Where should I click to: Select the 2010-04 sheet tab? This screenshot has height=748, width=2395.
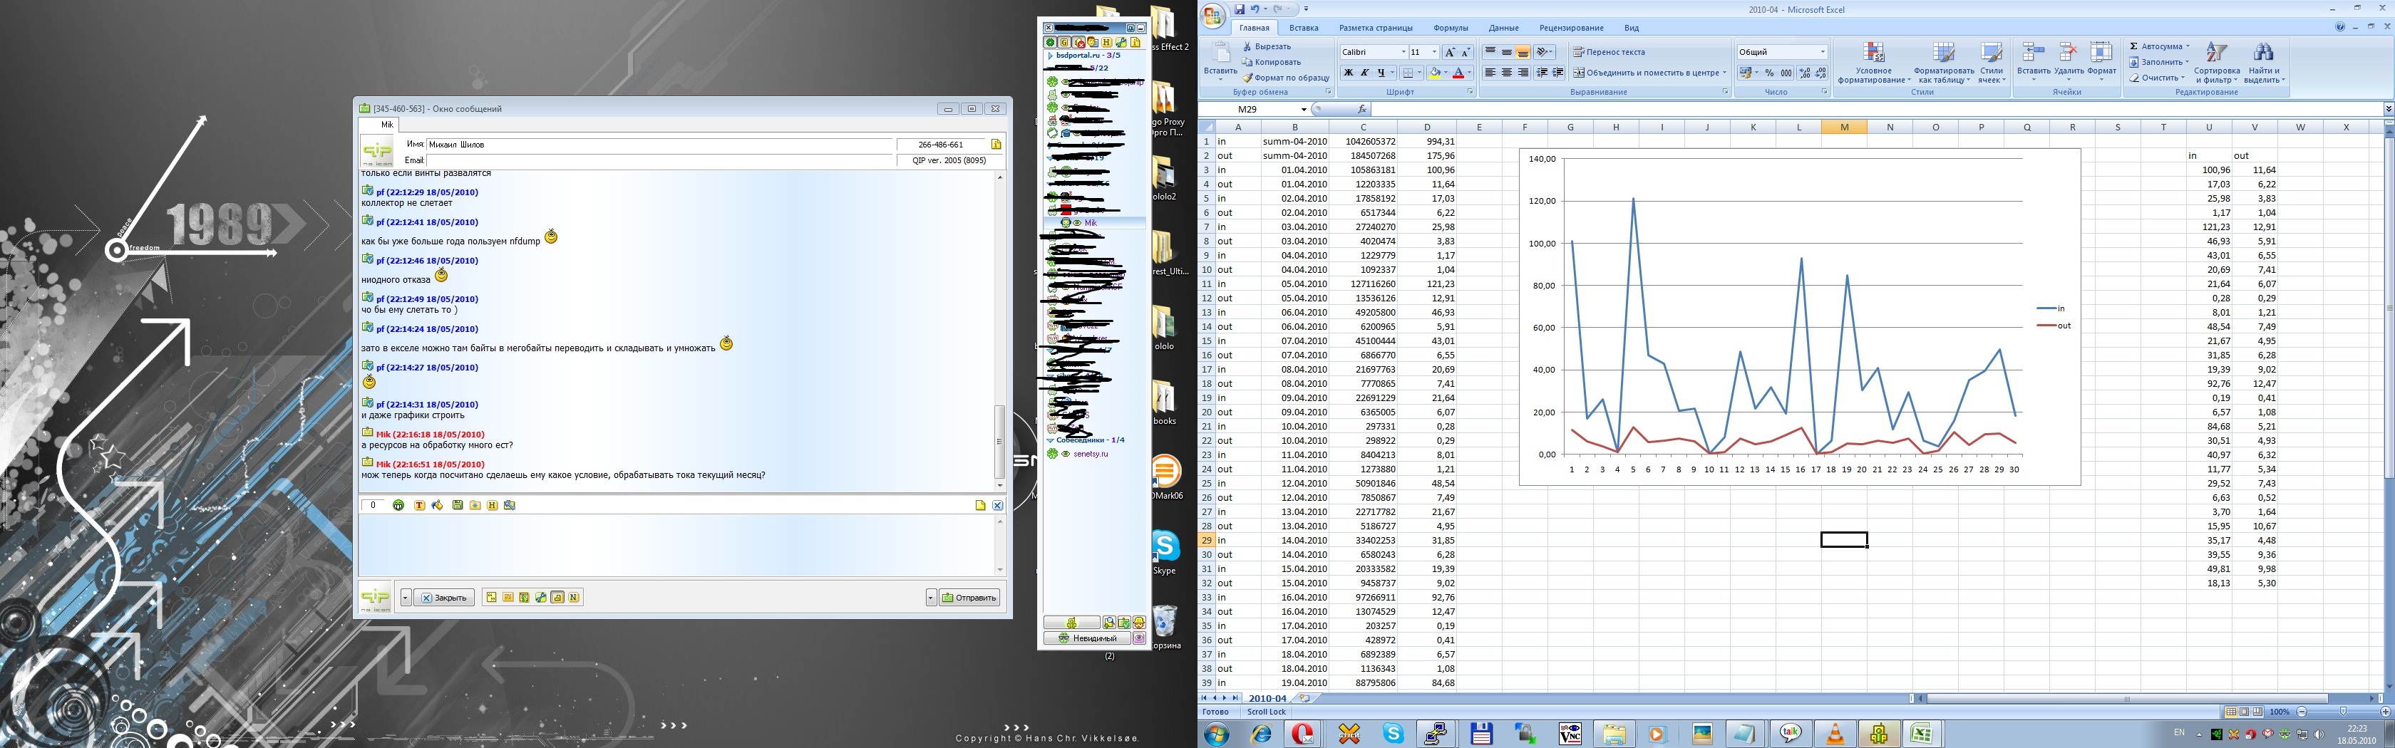click(1267, 698)
